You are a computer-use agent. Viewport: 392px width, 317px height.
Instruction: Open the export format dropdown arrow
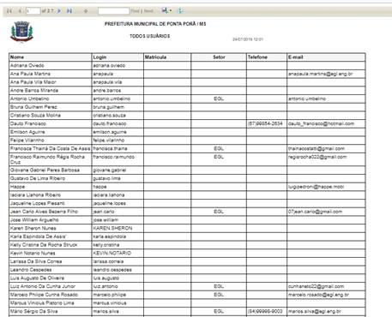click(x=171, y=11)
